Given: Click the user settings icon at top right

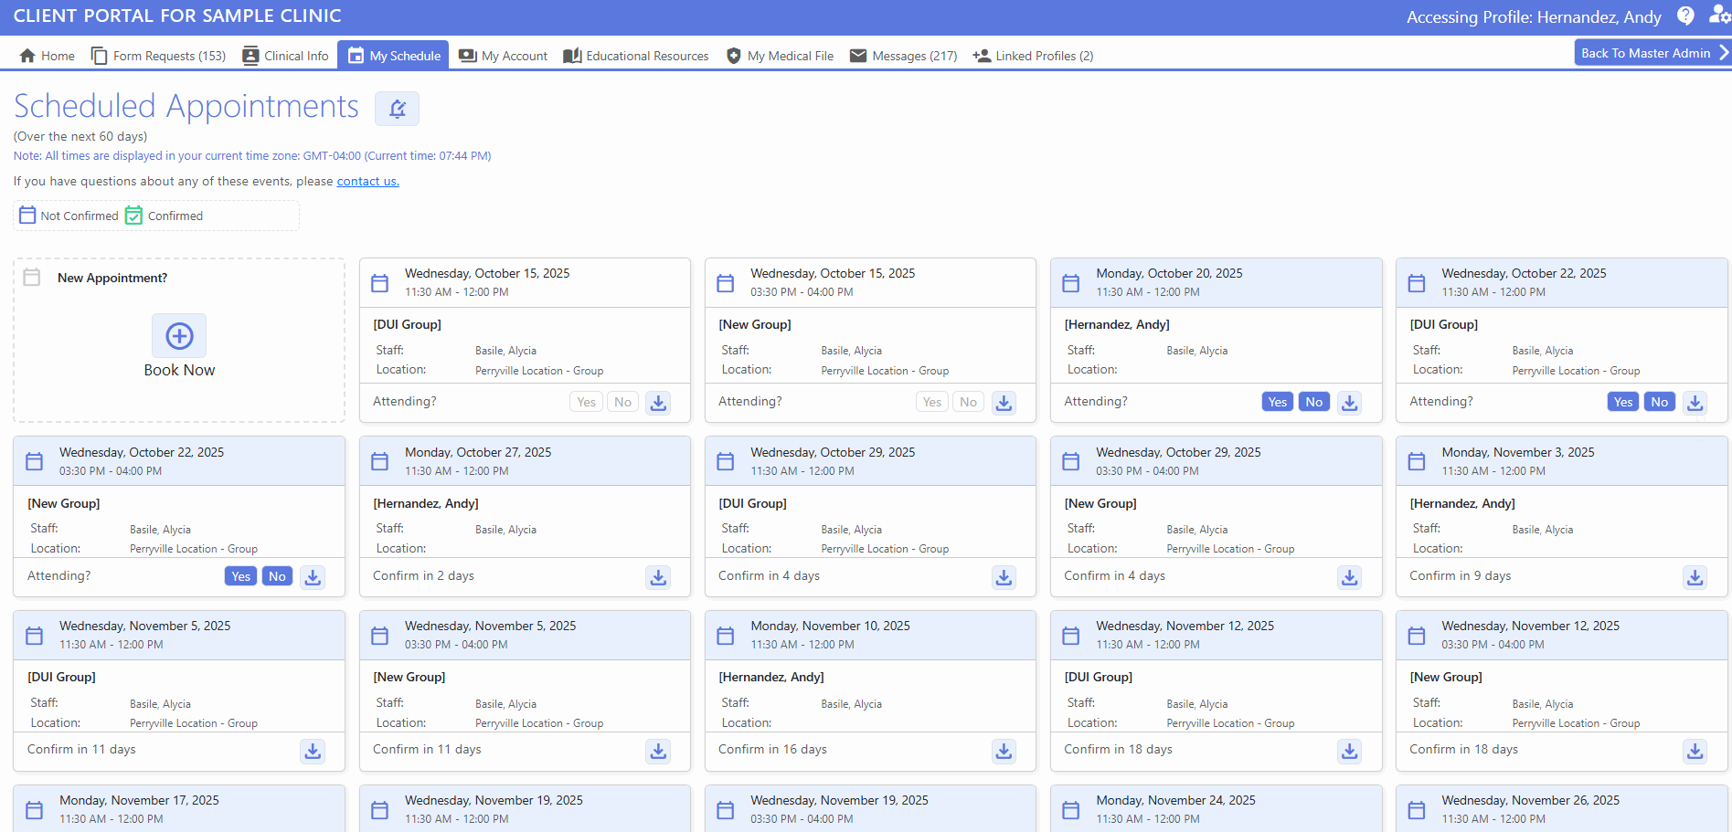Looking at the screenshot, I should coord(1717,16).
